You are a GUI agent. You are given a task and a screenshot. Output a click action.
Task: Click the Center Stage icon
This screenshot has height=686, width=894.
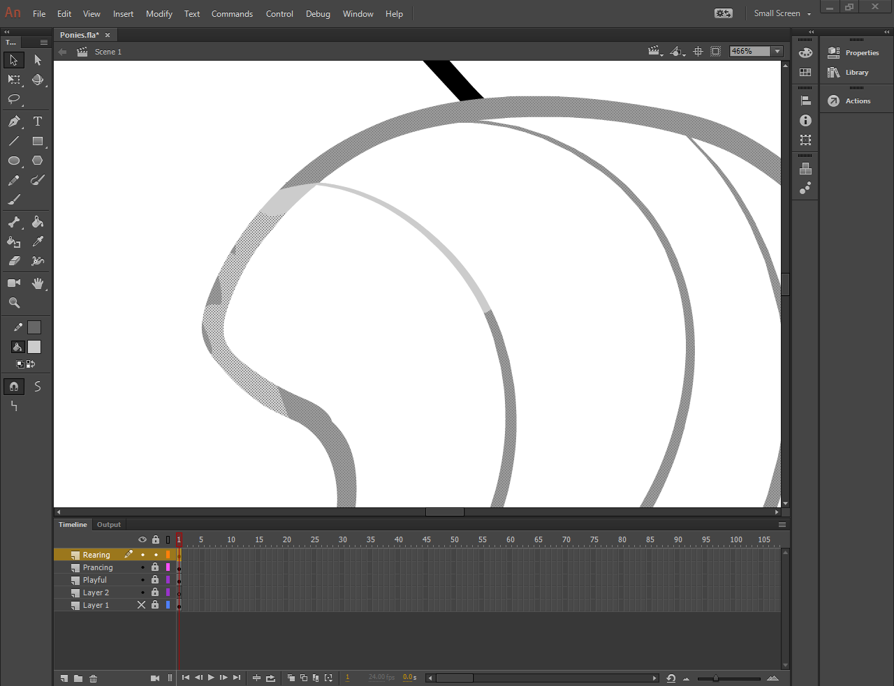click(x=698, y=52)
